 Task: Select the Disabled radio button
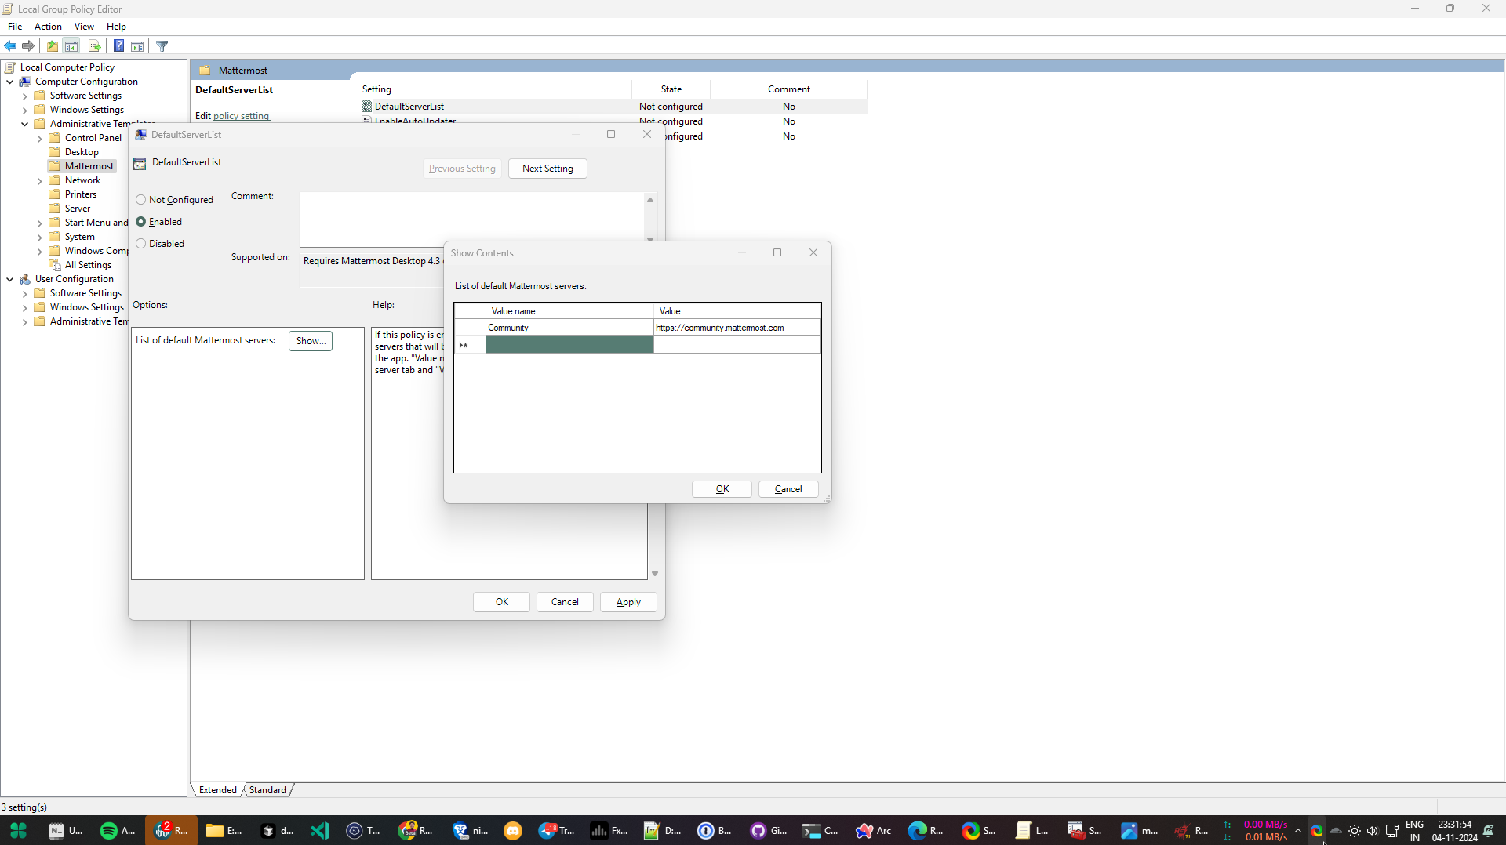click(141, 244)
